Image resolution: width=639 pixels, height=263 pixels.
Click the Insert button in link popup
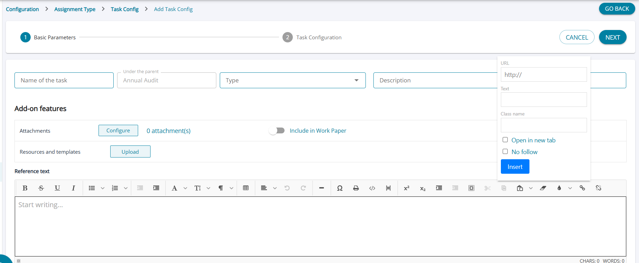(x=515, y=167)
